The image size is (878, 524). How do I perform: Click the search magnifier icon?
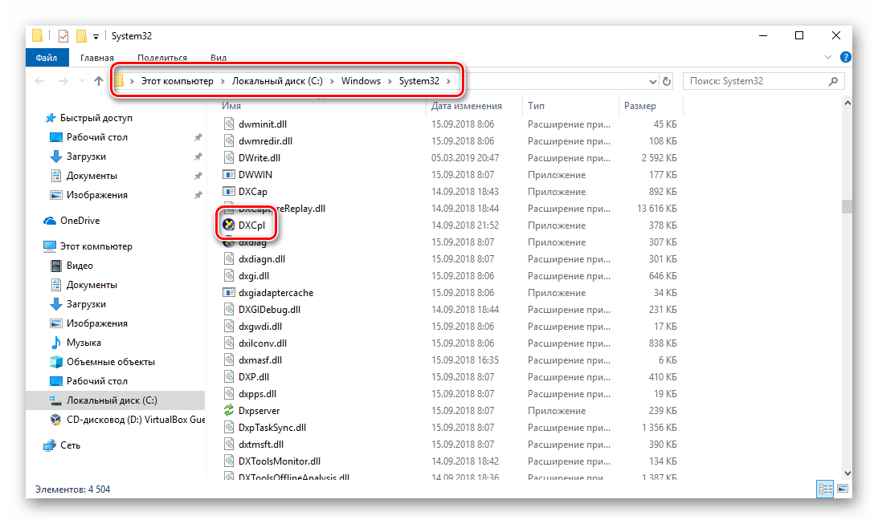click(833, 81)
